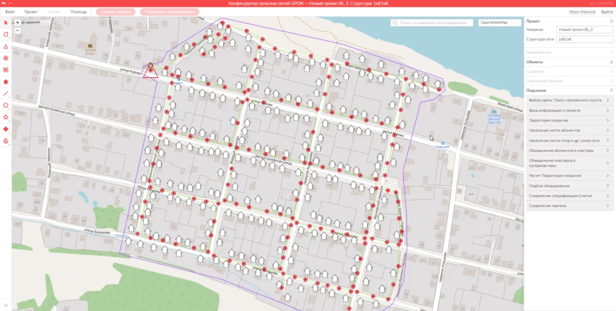616x311 pixels.
Task: Open the Структура сети dropdown
Action: coord(585,39)
